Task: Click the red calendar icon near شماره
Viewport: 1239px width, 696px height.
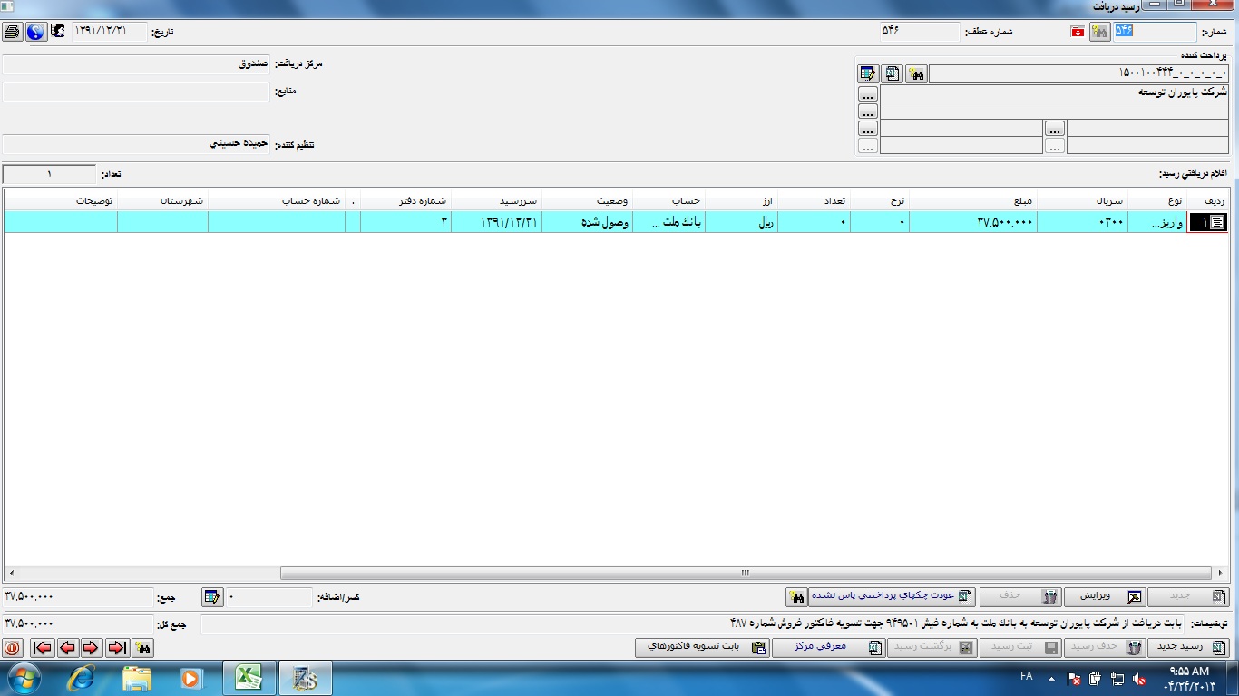Action: (1078, 32)
